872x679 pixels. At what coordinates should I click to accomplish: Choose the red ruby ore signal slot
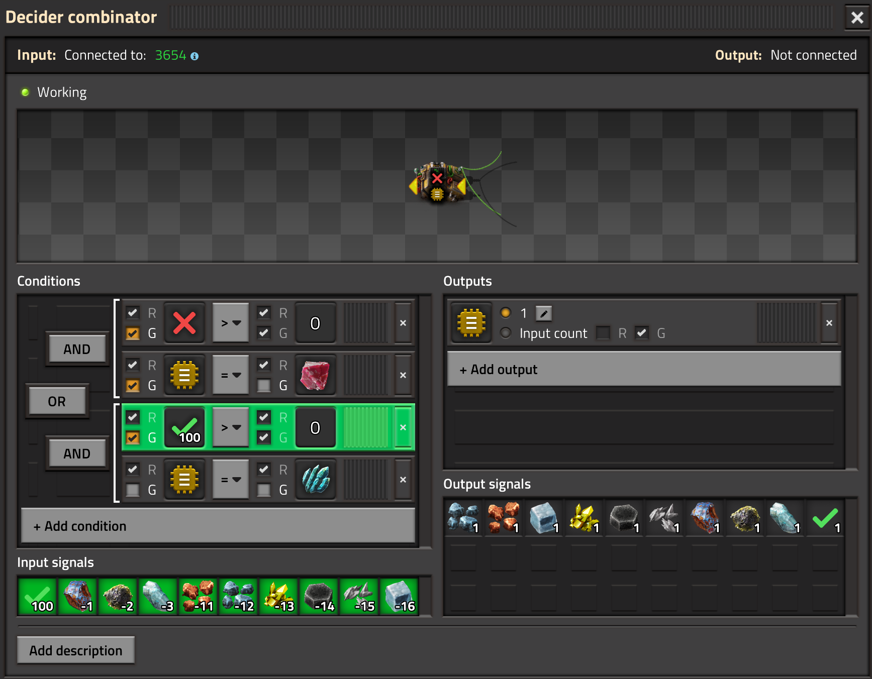[x=315, y=375]
